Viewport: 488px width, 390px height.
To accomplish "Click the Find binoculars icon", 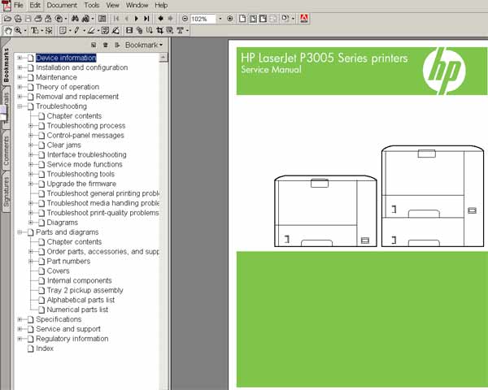I will [75, 19].
